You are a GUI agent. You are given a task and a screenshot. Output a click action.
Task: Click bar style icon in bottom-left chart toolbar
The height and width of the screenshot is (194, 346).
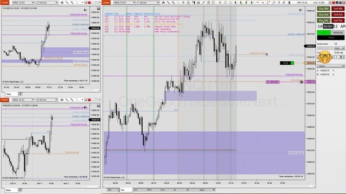pos(62,100)
